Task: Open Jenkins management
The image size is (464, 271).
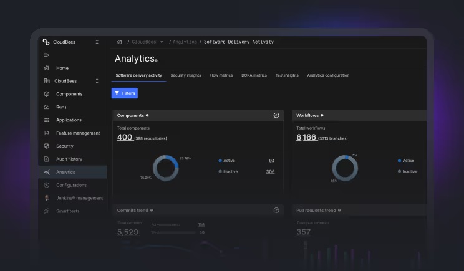Action: pos(80,198)
